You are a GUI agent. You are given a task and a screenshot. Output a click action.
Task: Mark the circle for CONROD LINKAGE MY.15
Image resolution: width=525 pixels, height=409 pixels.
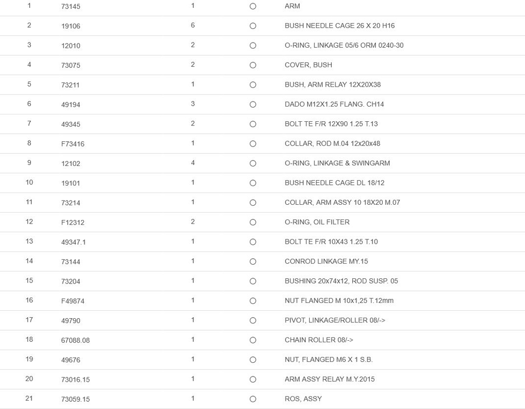click(253, 261)
